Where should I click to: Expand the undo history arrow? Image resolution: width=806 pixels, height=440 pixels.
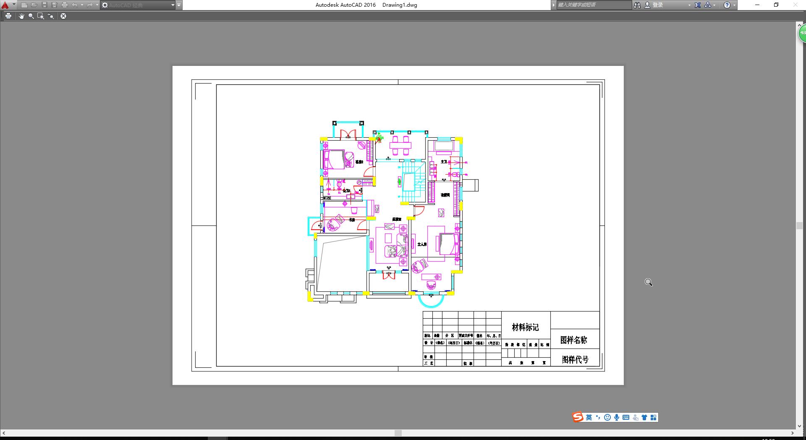82,5
